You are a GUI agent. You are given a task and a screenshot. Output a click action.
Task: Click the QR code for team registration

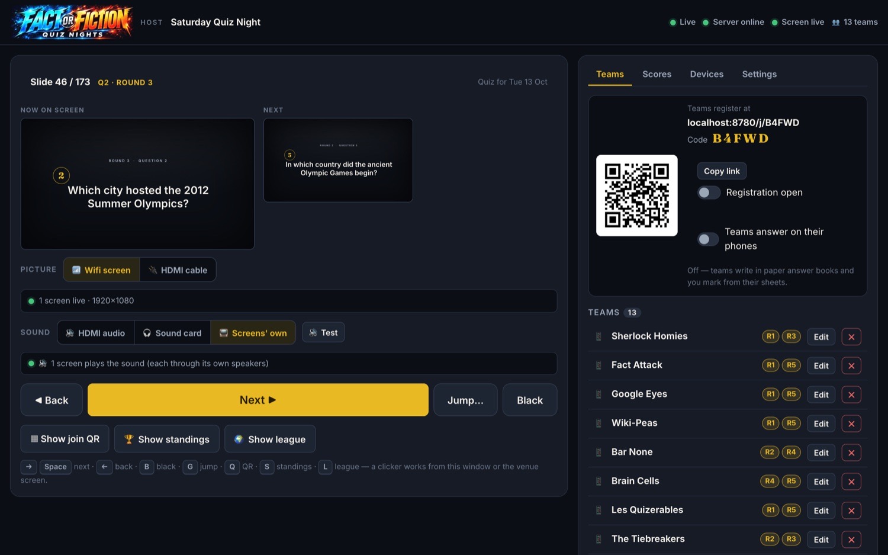(637, 195)
